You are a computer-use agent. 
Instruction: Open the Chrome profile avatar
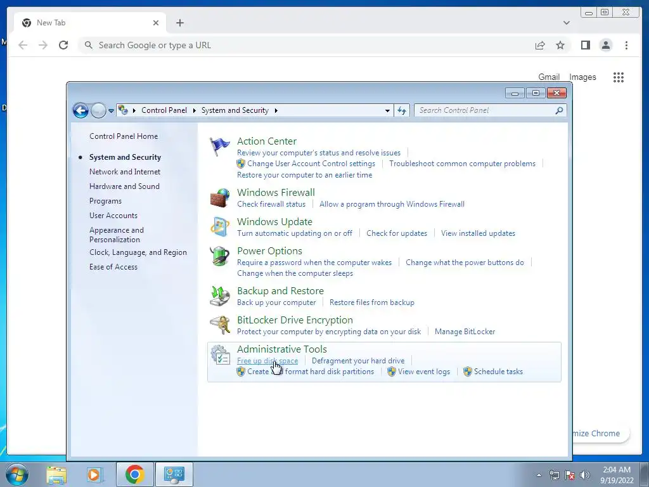(x=606, y=45)
